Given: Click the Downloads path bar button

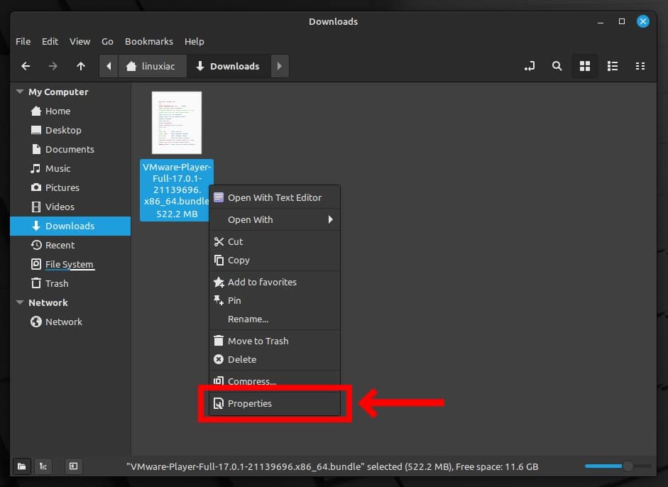Looking at the screenshot, I should pos(228,66).
